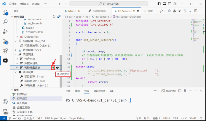This screenshot has width=206, height=121.
Task: Add a preprocessor macro with plus icon
Action: pos(53,68)
